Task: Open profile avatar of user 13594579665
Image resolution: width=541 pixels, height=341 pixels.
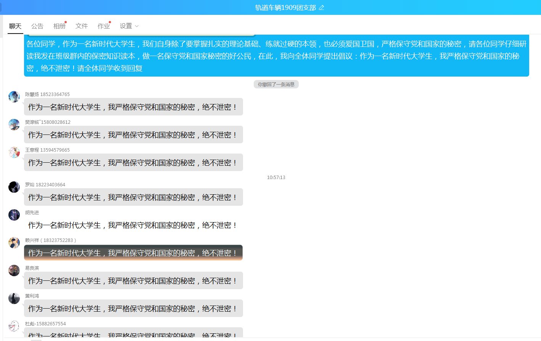Action: [14, 152]
